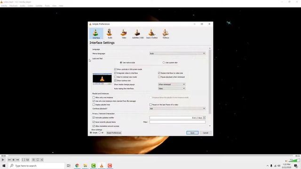Click the Next media button
The width and height of the screenshot is (301, 169).
(17, 160)
